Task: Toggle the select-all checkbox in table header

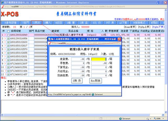Action: (x=9, y=31)
